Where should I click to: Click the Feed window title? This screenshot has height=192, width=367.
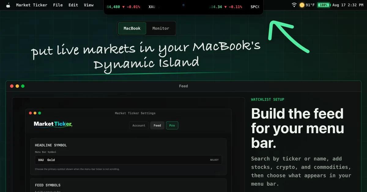[183, 86]
